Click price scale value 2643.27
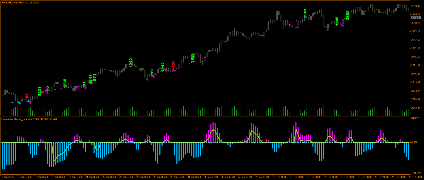This screenshot has height=180, width=424. pos(416,108)
